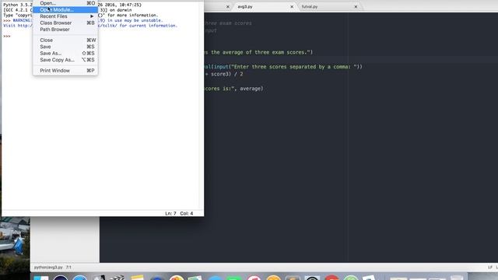This screenshot has width=498, height=280.
Task: Click the Col: 4 indicator in IDLE status bar
Action: [187, 213]
